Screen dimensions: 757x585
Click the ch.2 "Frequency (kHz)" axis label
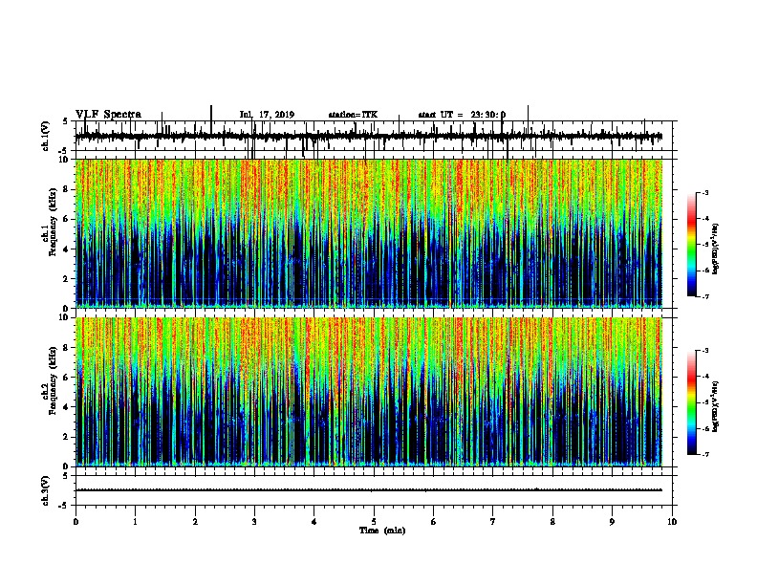tap(53, 380)
